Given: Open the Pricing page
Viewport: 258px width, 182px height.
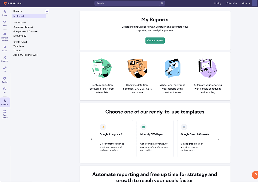Looking at the screenshot, I should tap(218, 3).
